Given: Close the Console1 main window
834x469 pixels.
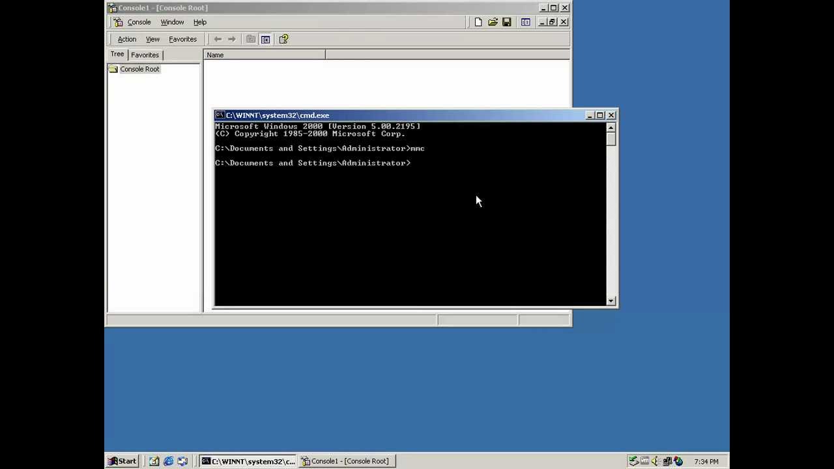Looking at the screenshot, I should [x=565, y=8].
